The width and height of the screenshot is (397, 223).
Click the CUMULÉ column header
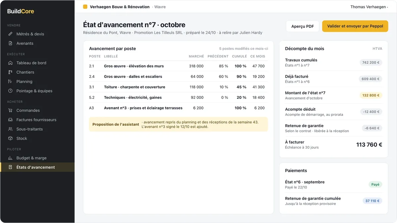point(240,56)
